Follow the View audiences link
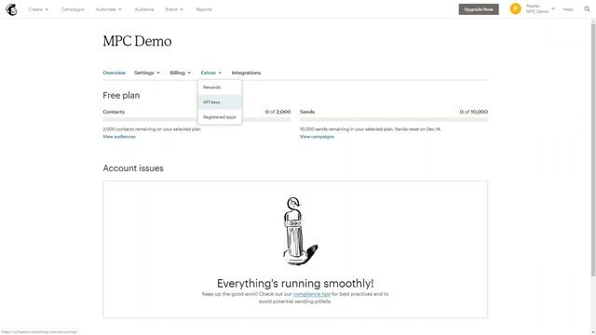This screenshot has width=596, height=335. (x=119, y=137)
